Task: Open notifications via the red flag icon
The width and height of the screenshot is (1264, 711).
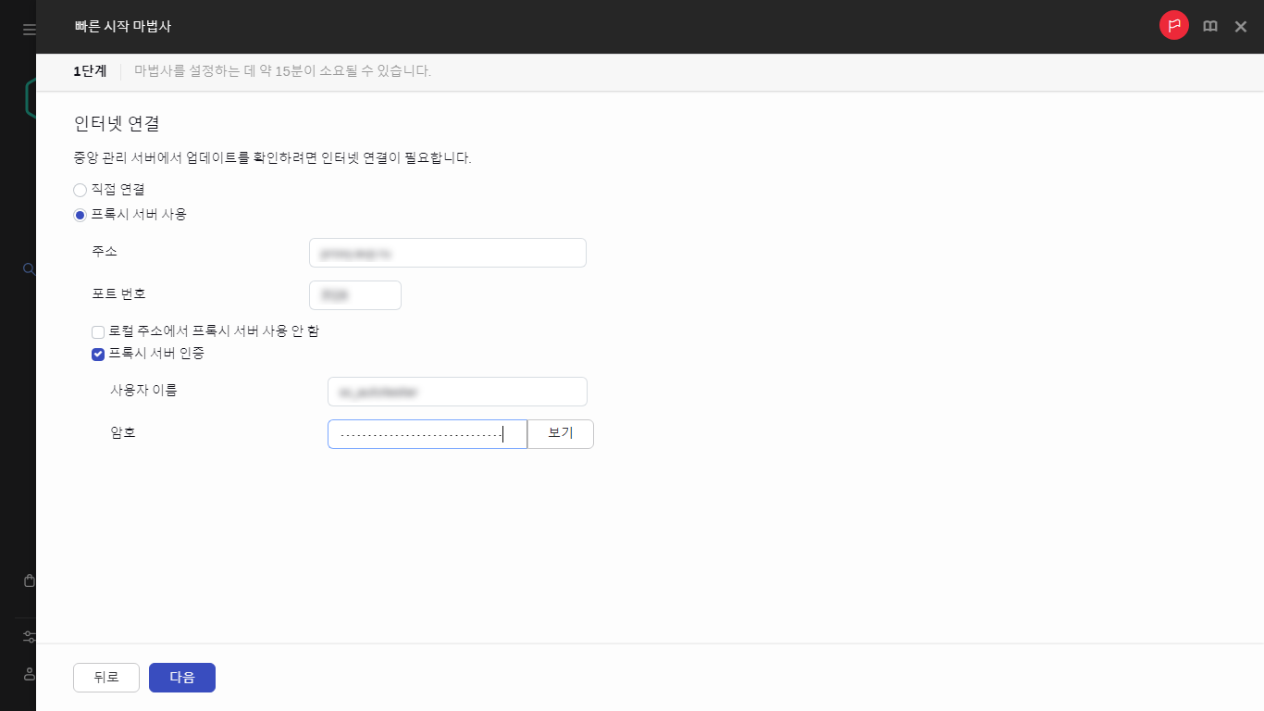Action: click(1174, 26)
